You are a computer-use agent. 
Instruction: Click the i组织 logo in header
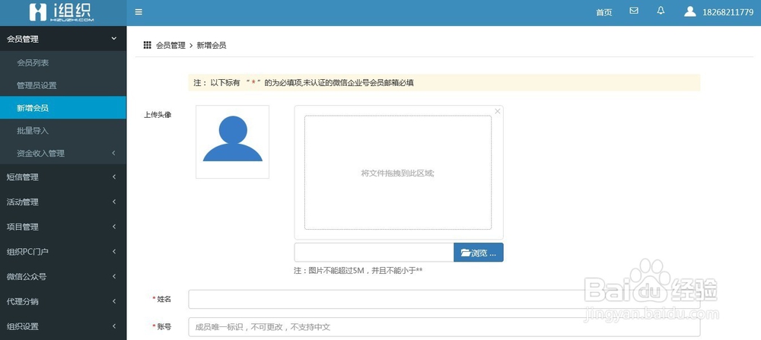click(x=62, y=12)
